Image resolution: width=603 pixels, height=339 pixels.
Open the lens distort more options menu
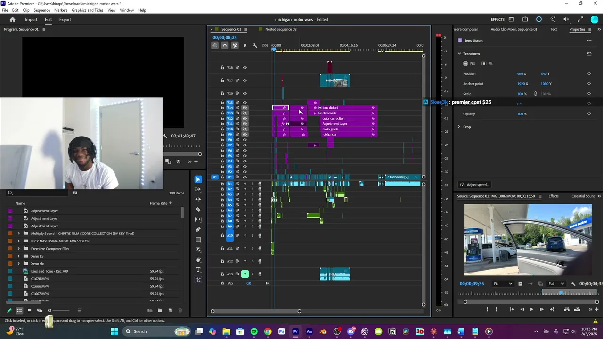click(x=589, y=40)
